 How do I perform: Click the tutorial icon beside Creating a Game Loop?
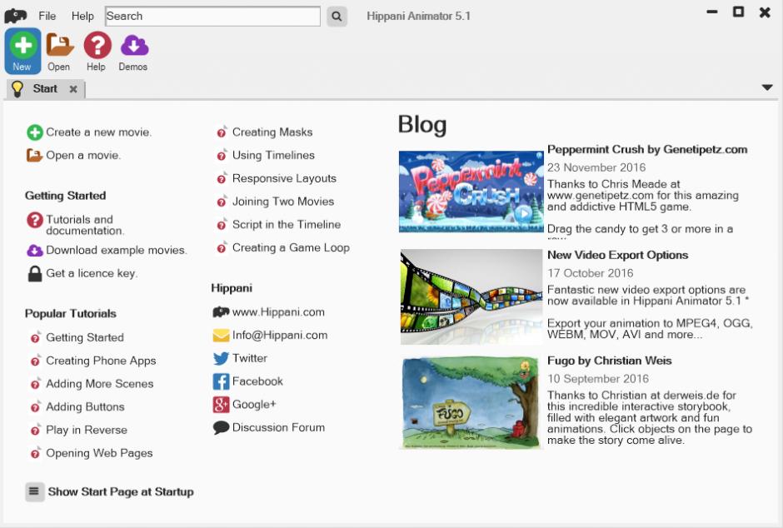tap(222, 247)
